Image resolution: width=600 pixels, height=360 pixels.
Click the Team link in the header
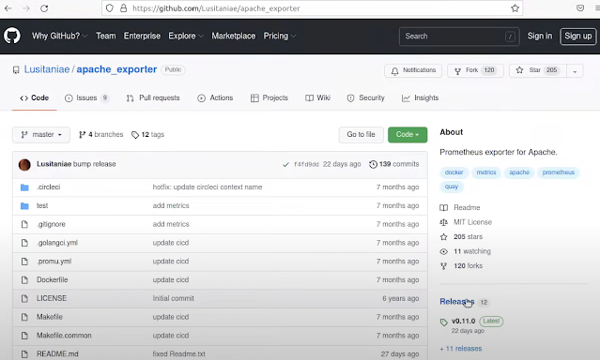coord(105,36)
